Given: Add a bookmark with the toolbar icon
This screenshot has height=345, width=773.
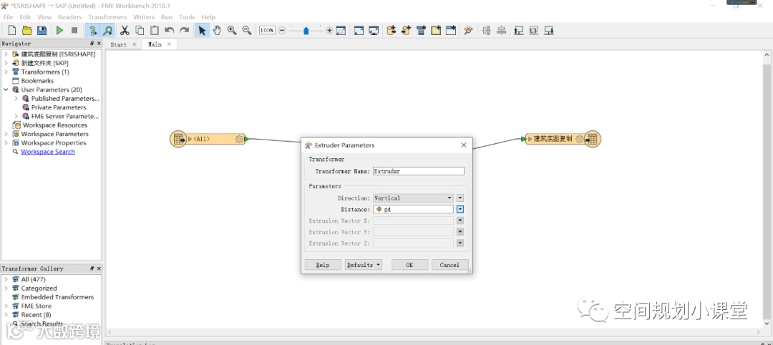Looking at the screenshot, I should point(451,31).
